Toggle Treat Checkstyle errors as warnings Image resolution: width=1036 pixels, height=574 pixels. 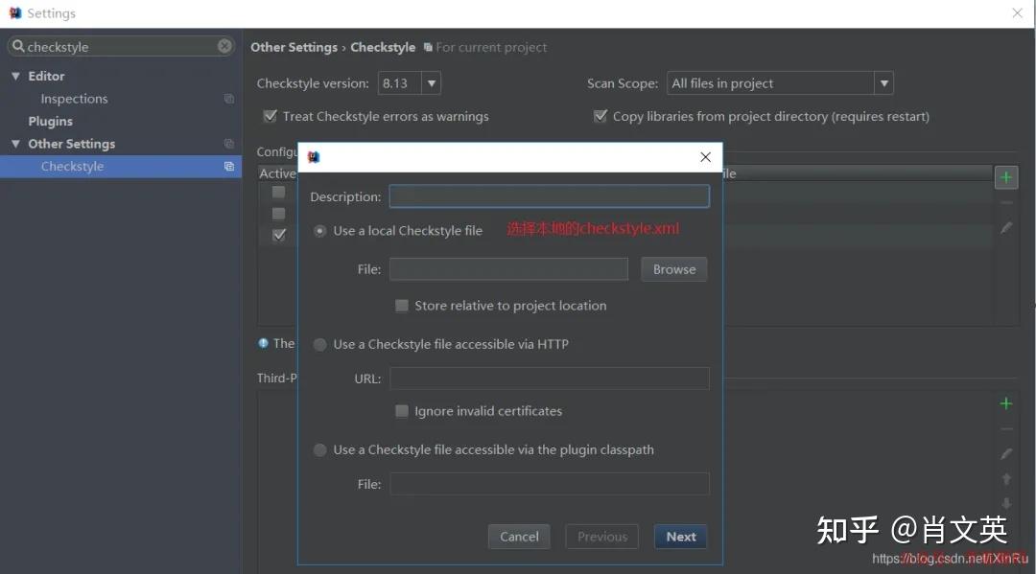click(x=271, y=116)
